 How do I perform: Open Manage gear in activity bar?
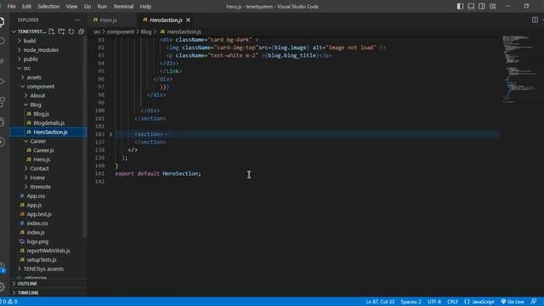2,286
